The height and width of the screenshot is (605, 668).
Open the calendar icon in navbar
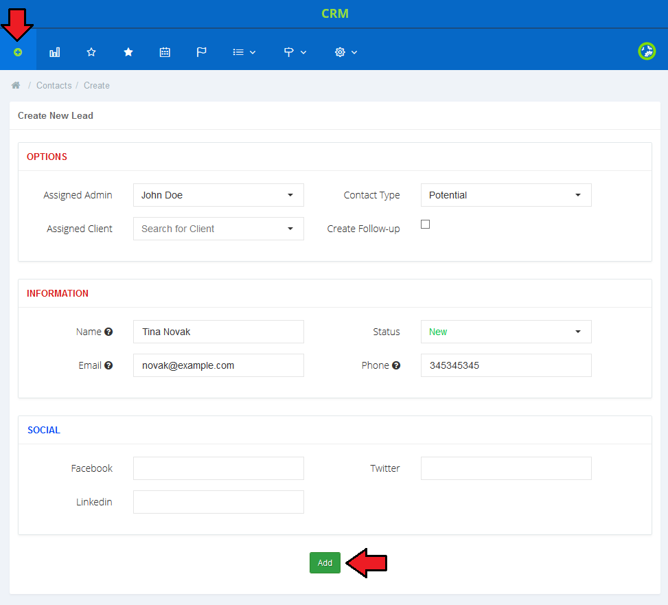click(x=165, y=52)
